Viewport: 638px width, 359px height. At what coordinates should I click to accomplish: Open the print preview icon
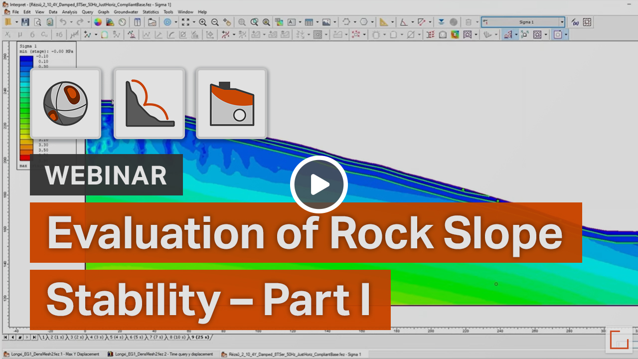click(x=37, y=22)
